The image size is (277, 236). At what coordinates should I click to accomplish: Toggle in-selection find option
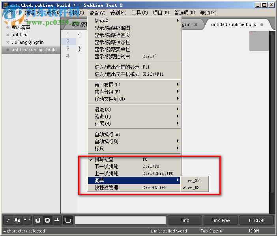57,220
